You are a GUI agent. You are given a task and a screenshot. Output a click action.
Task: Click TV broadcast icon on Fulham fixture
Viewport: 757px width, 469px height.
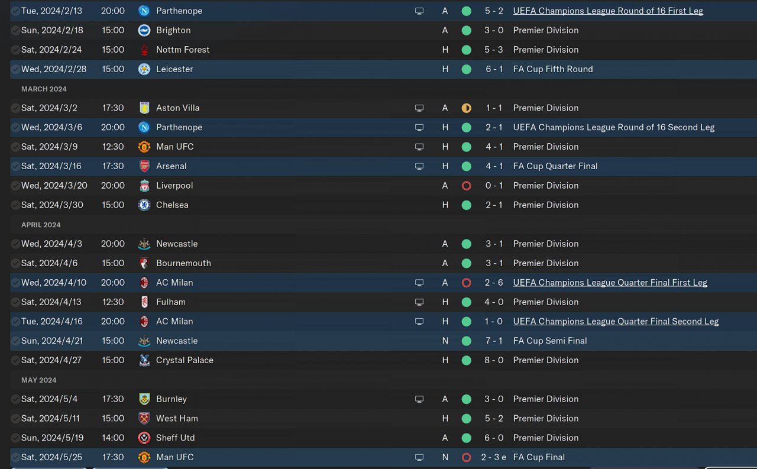coord(419,302)
